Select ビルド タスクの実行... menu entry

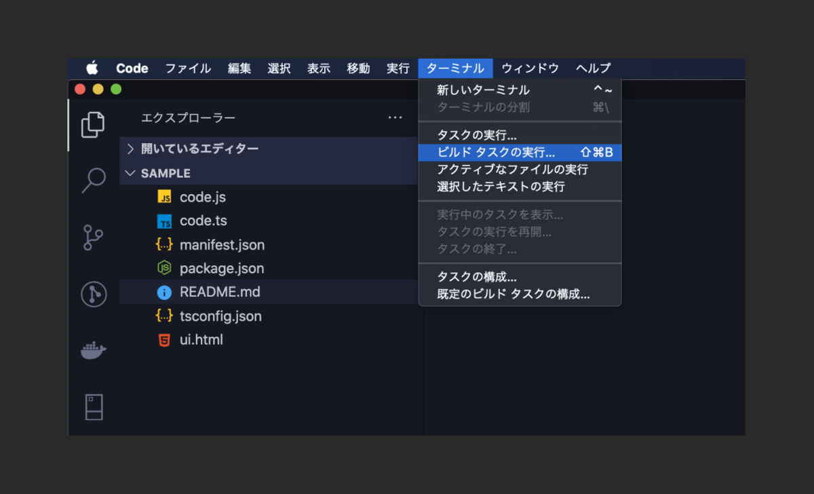click(520, 152)
